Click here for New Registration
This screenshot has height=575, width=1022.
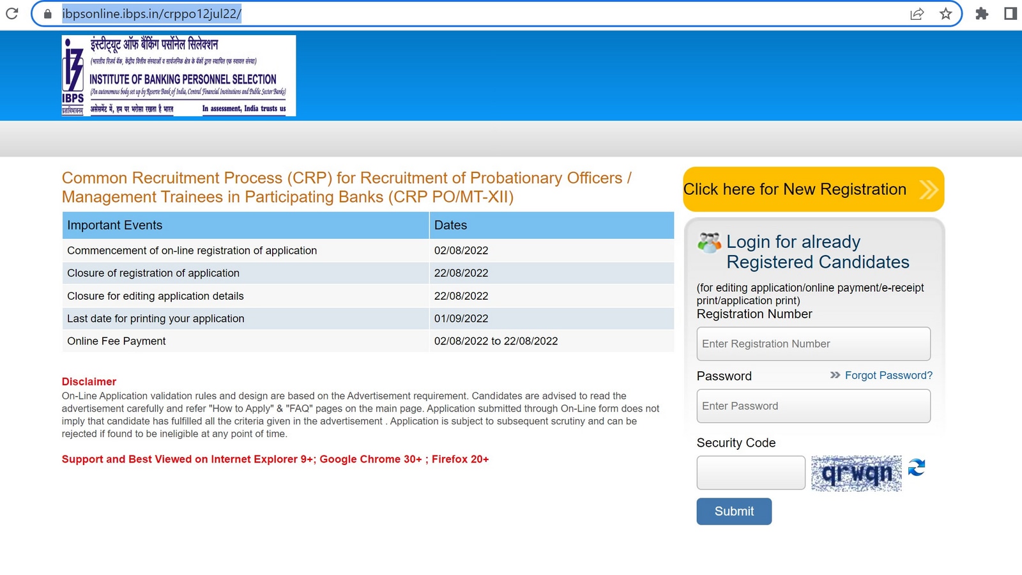point(813,189)
